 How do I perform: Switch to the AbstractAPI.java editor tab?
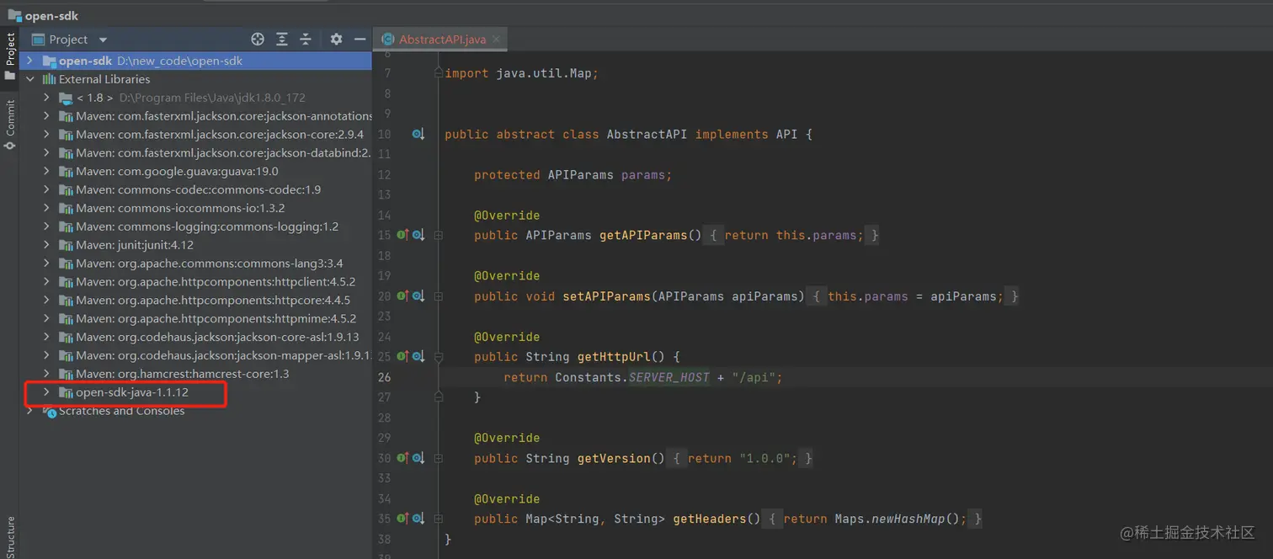tap(441, 40)
